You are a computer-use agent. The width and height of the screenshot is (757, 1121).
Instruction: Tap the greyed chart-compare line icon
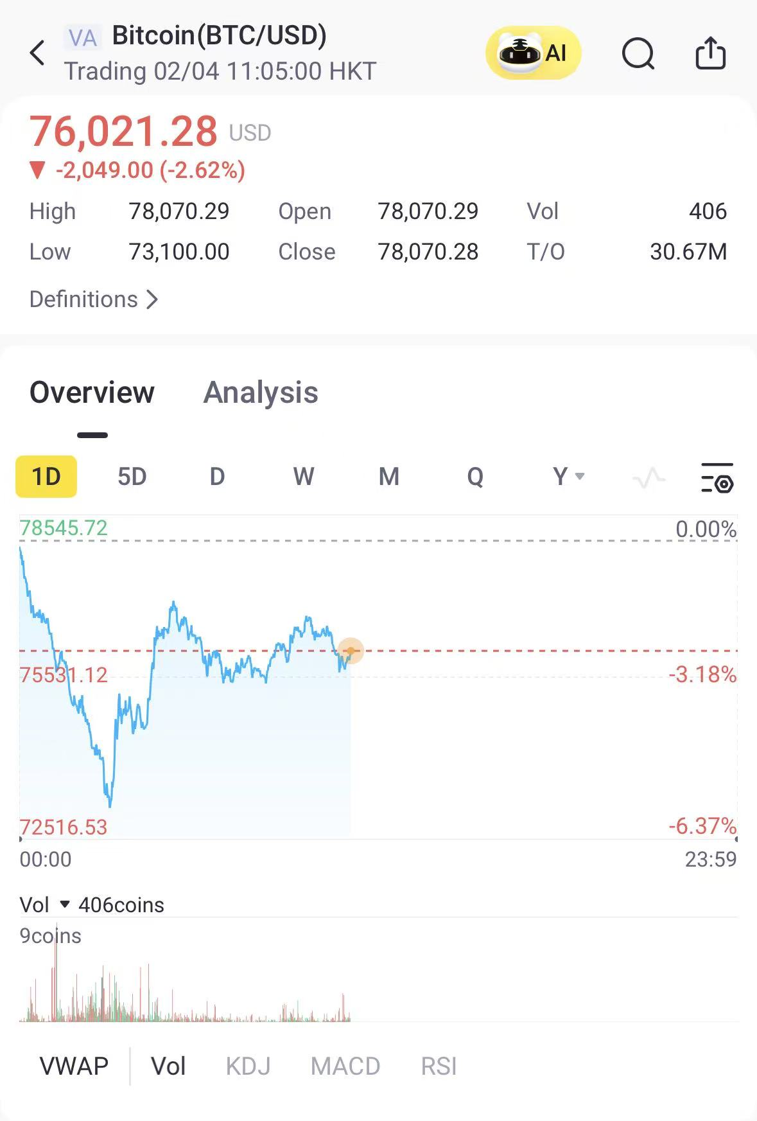coord(648,477)
